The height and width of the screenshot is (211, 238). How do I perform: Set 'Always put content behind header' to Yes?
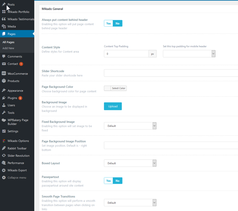(108, 23)
